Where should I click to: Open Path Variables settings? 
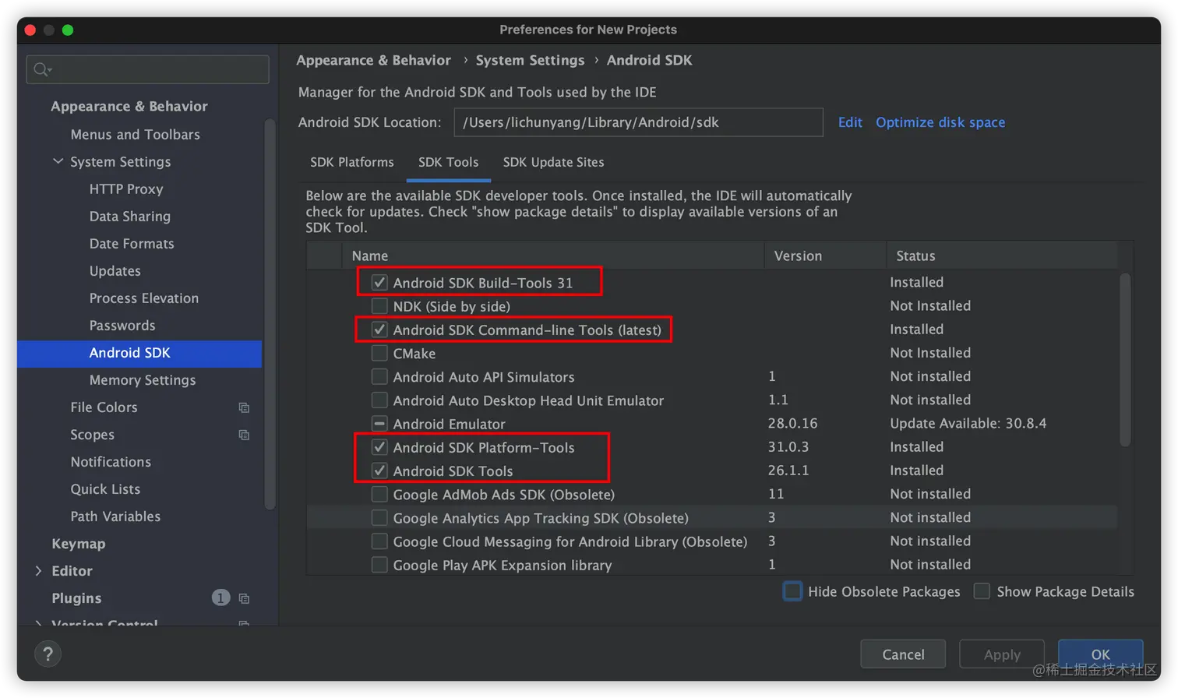pyautogui.click(x=115, y=516)
